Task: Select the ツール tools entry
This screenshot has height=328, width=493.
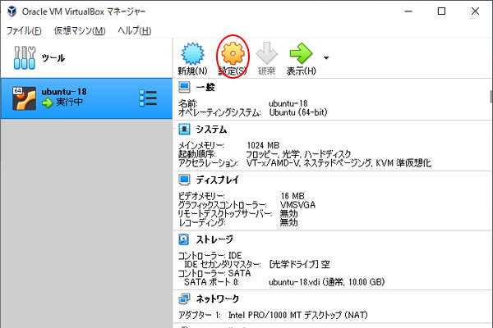Action: [x=86, y=57]
